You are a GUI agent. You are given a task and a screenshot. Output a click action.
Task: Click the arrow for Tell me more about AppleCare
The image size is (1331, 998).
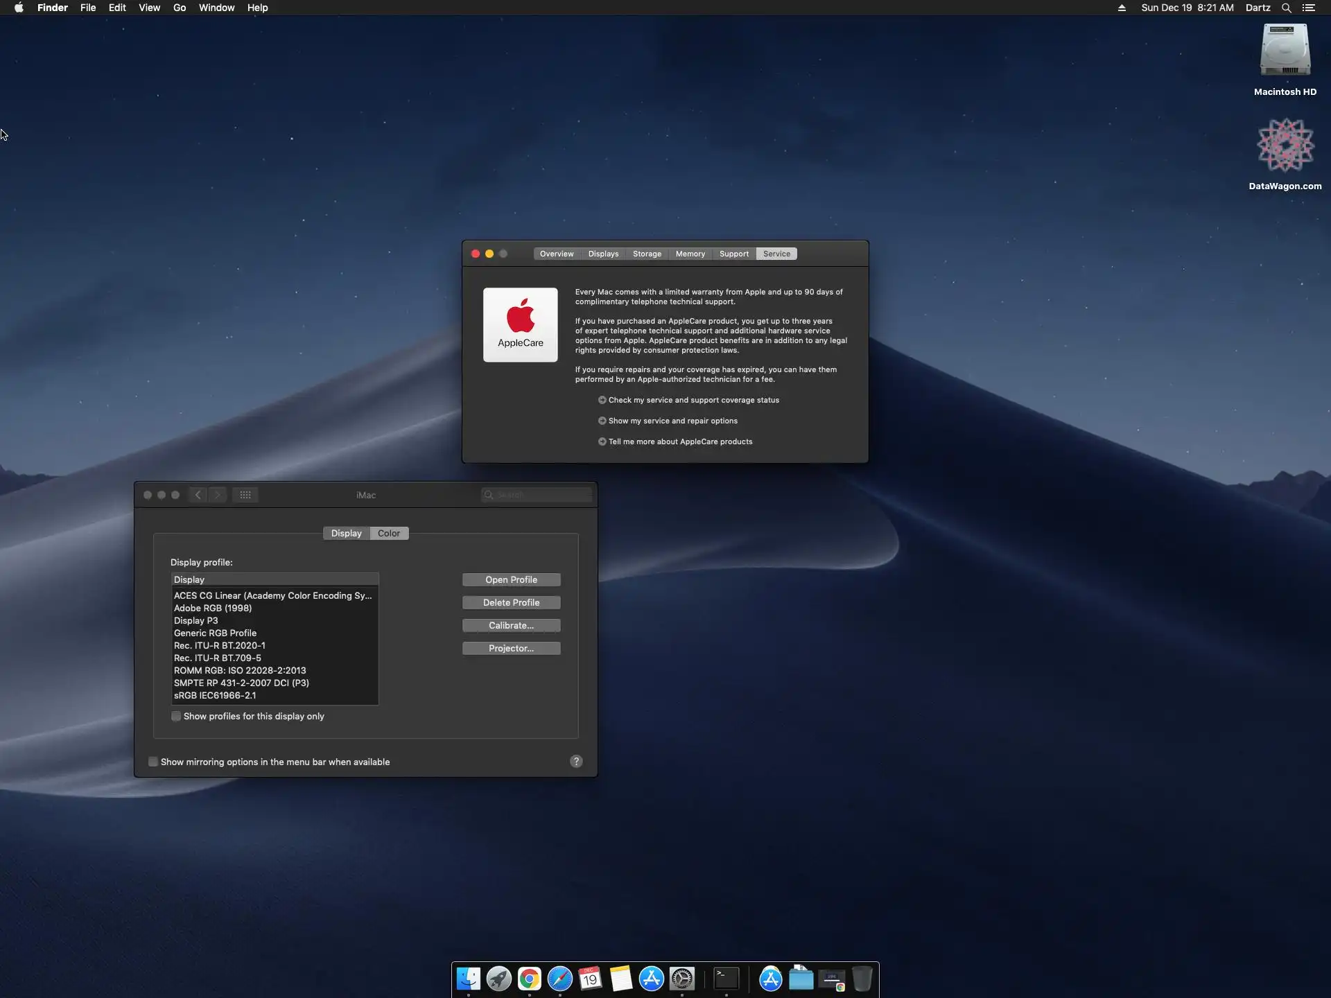pyautogui.click(x=602, y=441)
